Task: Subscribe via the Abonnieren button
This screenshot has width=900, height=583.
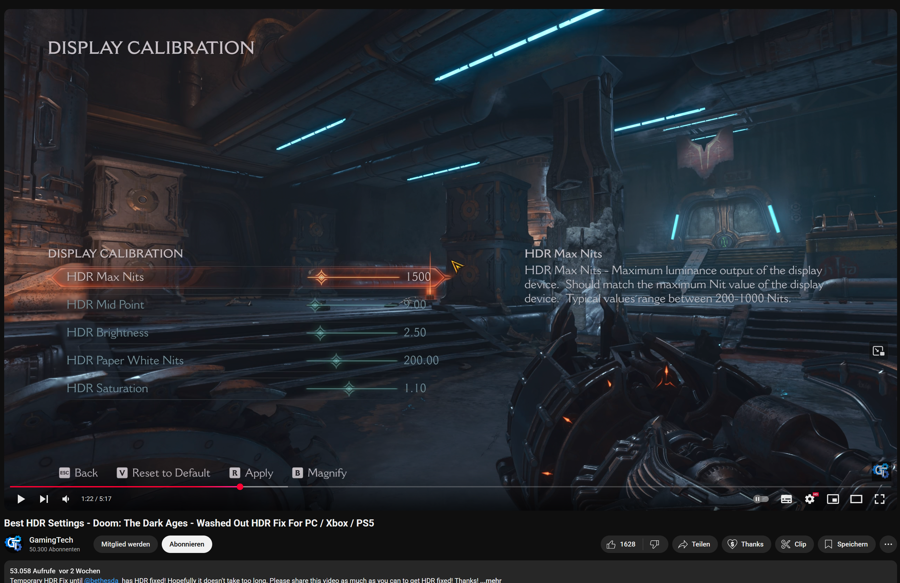Action: pos(186,544)
